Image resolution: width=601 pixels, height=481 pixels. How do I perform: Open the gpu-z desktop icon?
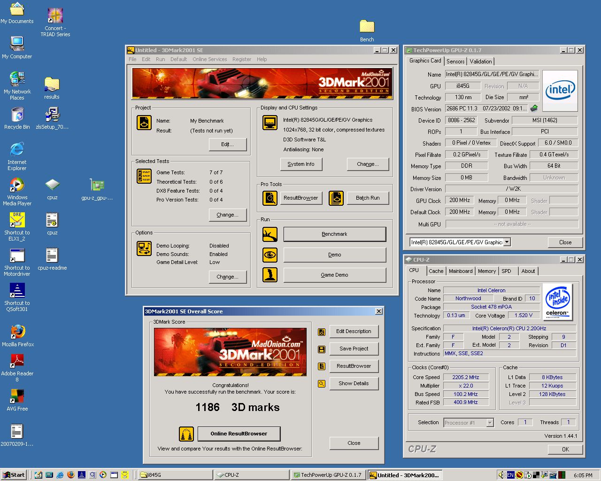pos(97,185)
